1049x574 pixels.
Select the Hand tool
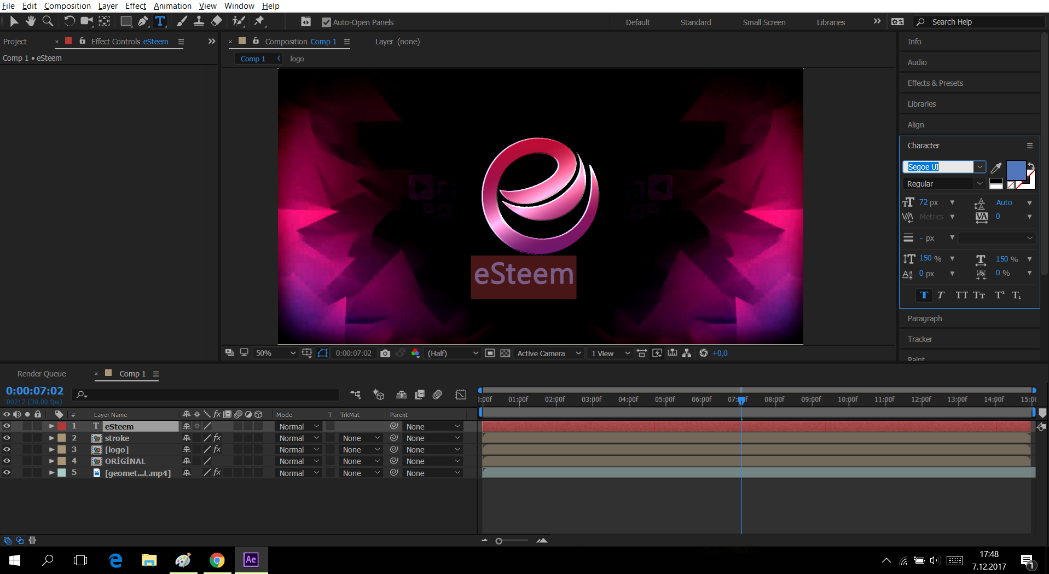[x=31, y=21]
